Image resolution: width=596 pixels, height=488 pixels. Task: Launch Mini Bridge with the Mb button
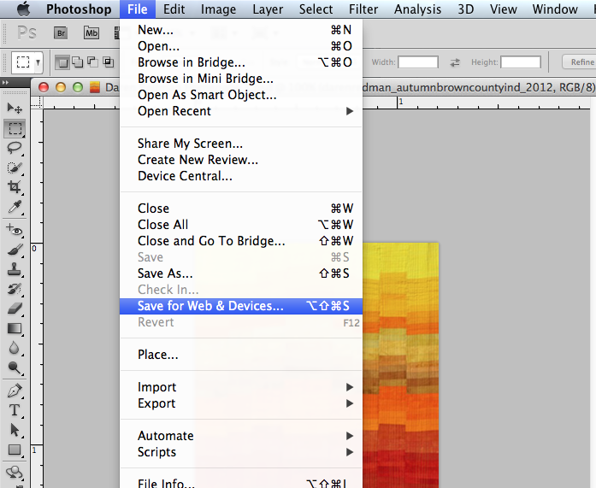coord(91,33)
